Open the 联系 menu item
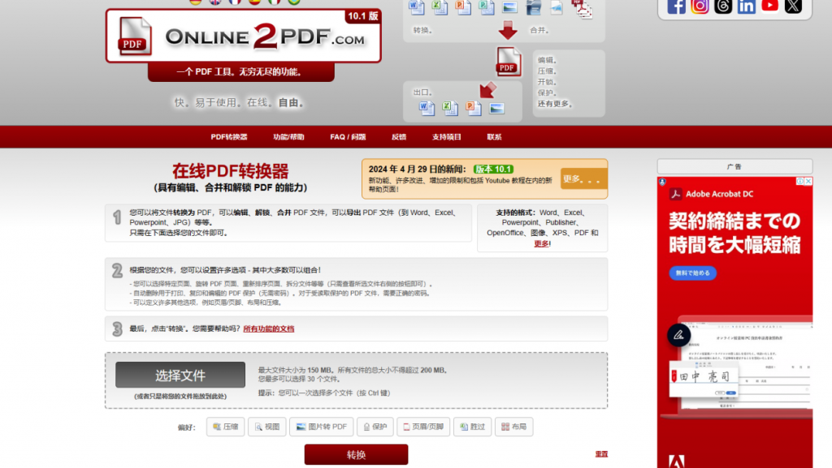The height and width of the screenshot is (468, 832). (x=494, y=137)
